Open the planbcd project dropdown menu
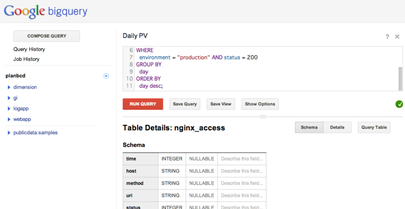The image size is (405, 209). [106, 76]
